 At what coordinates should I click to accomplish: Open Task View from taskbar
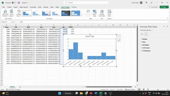(x=76, y=93)
